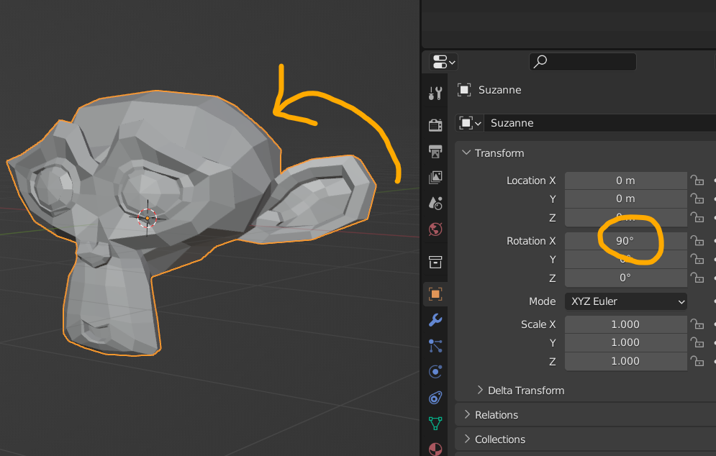Click the Scale X 1.000 field
Screen dimensions: 716x456
(625, 324)
